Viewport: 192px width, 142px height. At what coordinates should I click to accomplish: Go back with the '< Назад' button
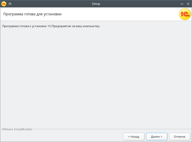point(134,137)
